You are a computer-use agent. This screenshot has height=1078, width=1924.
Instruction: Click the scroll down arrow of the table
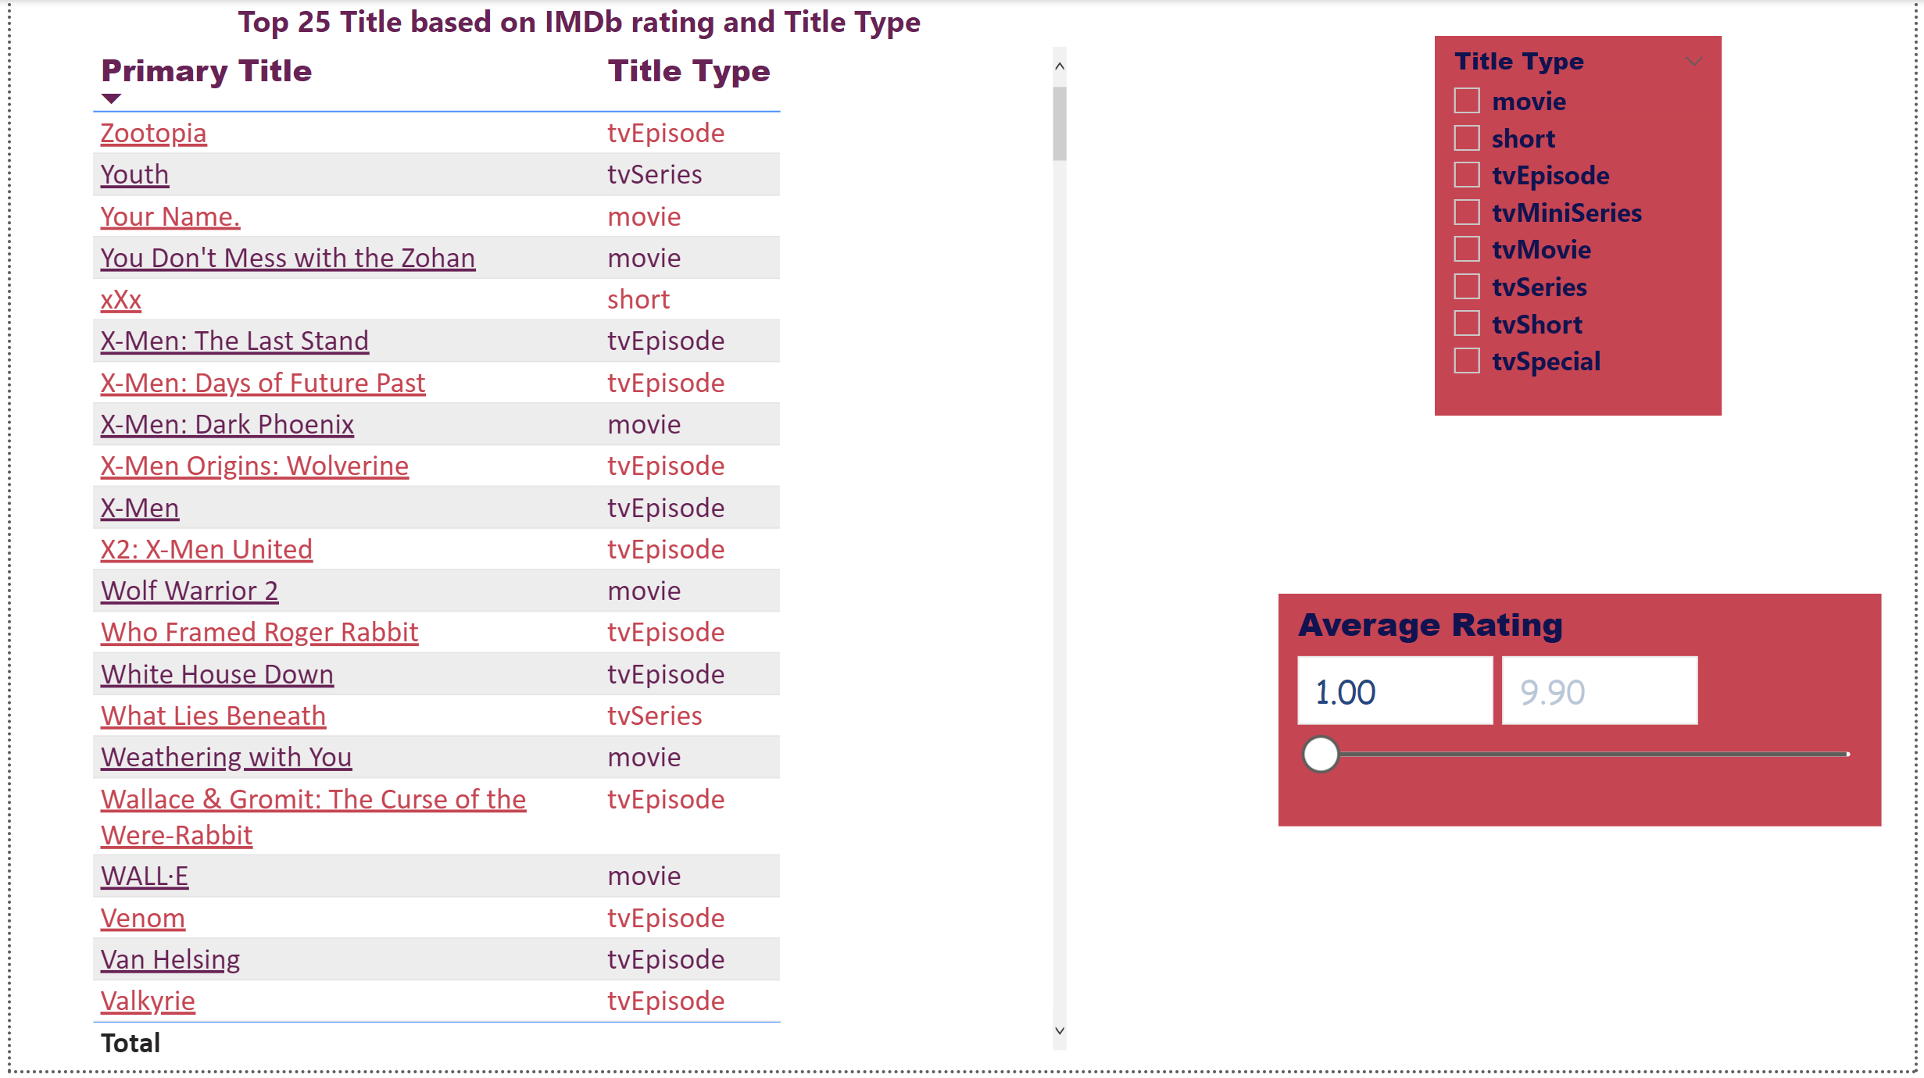[x=1059, y=1030]
